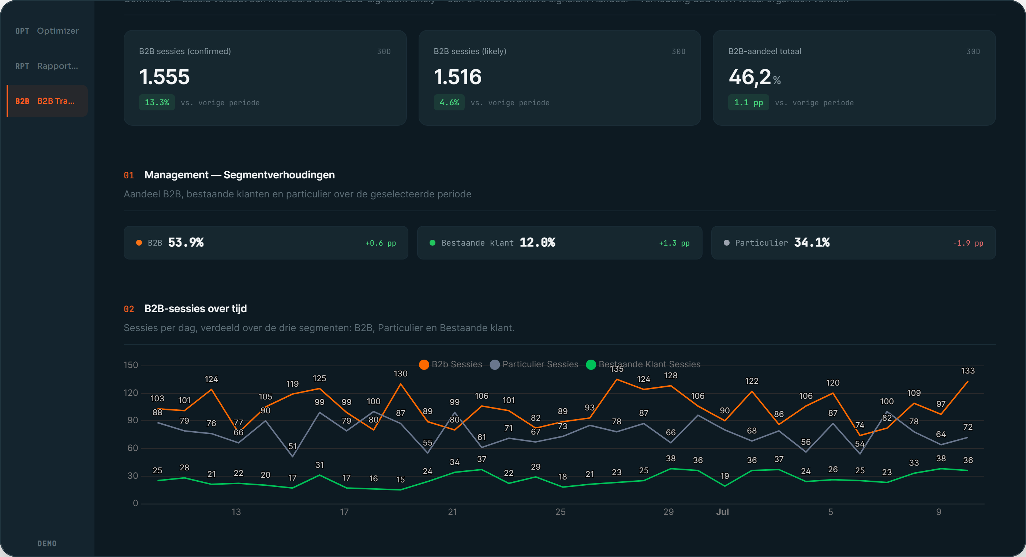Viewport: 1026px width, 557px height.
Task: Click the orange B2b Sessies legend dot
Action: tap(424, 364)
